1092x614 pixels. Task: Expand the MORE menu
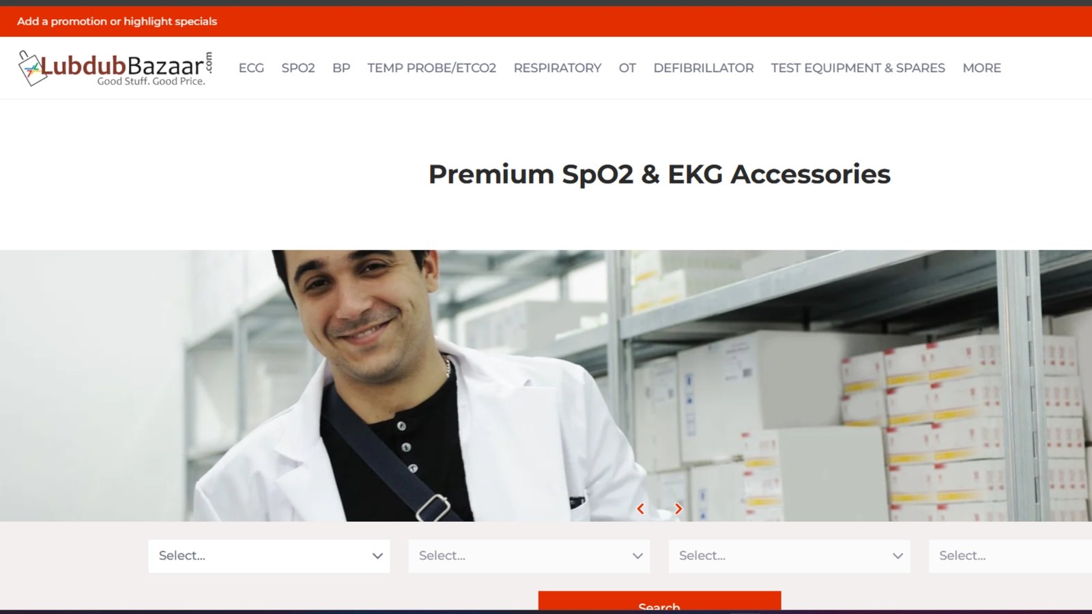tap(981, 68)
